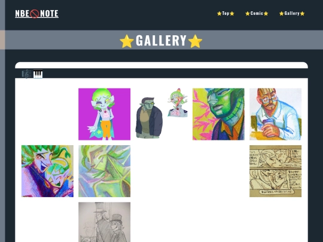
Task: Open the Top navigation link
Action: pos(226,13)
